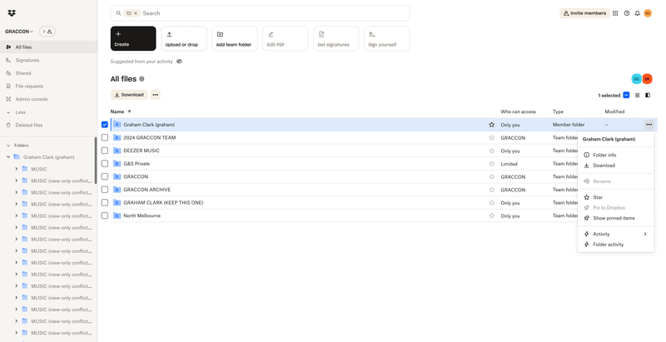Image resolution: width=666 pixels, height=342 pixels.
Task: Star the 2024 GRACCON TEAM folder
Action: [492, 138]
